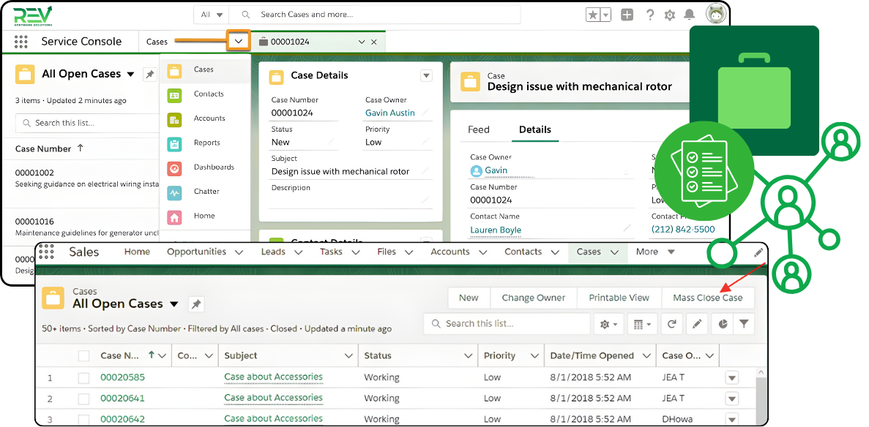Open the Help question mark icon
The image size is (869, 427).
pos(649,15)
